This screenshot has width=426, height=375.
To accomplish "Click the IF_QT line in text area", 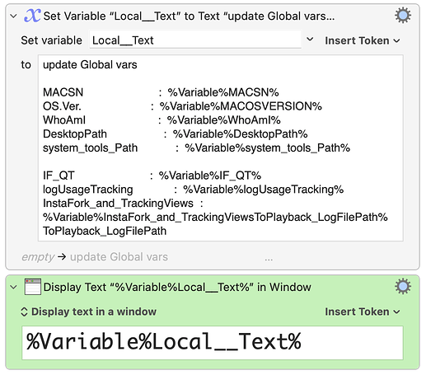I will [x=152, y=176].
